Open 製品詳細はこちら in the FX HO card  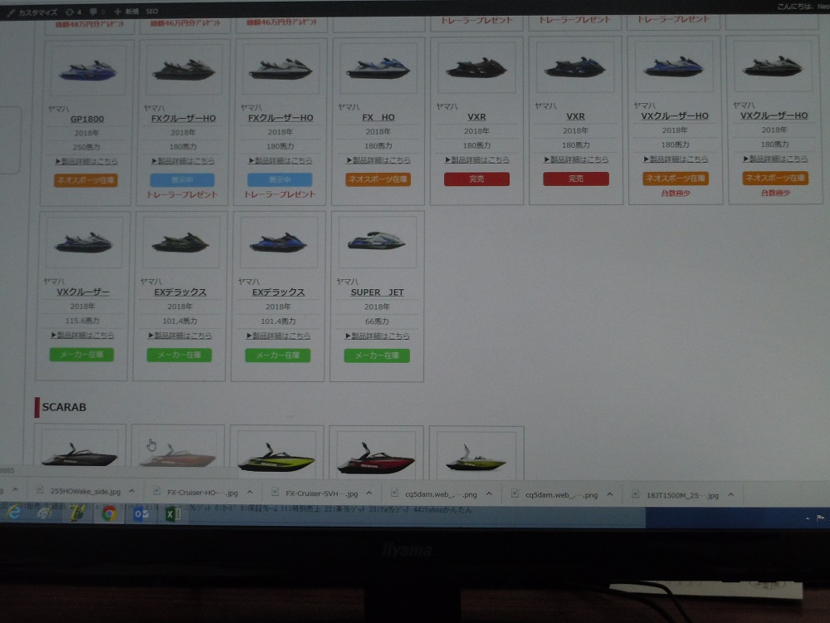pos(378,160)
